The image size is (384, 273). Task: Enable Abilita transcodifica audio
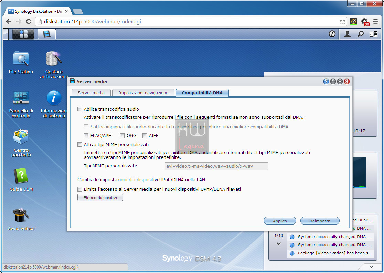click(79, 109)
